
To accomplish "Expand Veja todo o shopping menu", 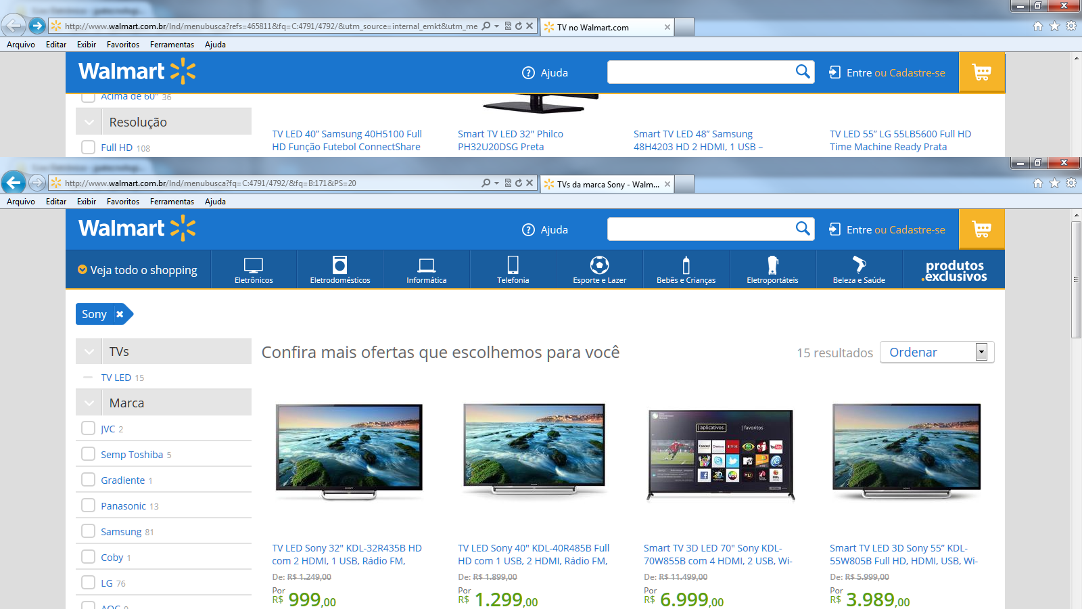I will 137,270.
